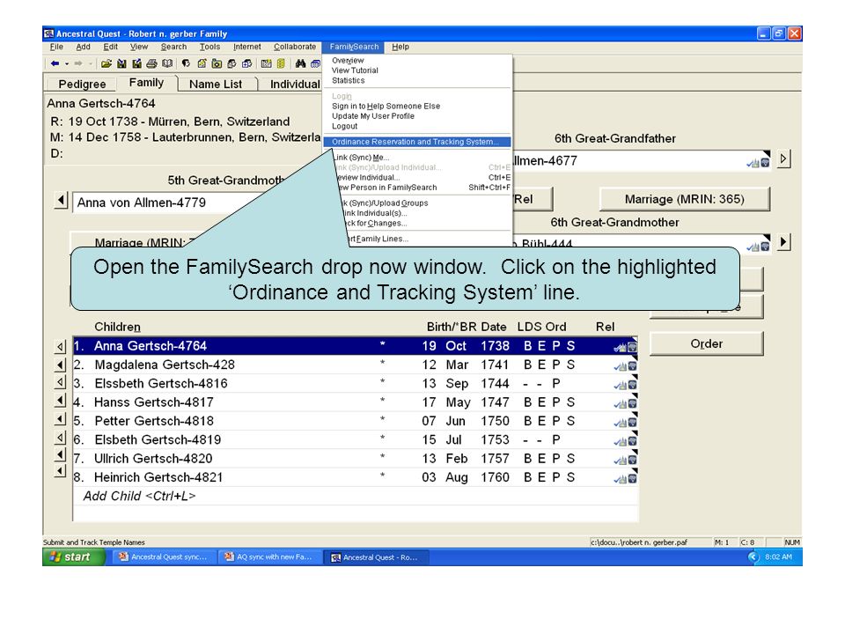The image size is (845, 634).
Task: Click the calendar-grid toolbar icon
Action: 266,63
